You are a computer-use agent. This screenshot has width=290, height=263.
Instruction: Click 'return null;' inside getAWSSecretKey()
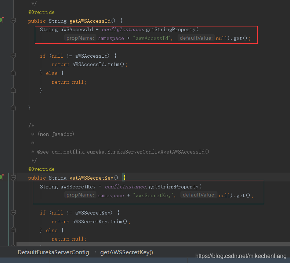point(69,239)
